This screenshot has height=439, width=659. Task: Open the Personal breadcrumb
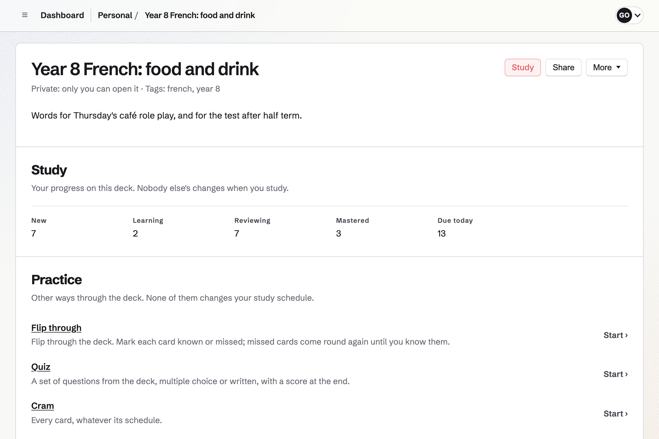pyautogui.click(x=115, y=15)
